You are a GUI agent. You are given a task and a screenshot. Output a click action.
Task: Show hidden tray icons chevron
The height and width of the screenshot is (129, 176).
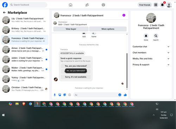click(154, 115)
